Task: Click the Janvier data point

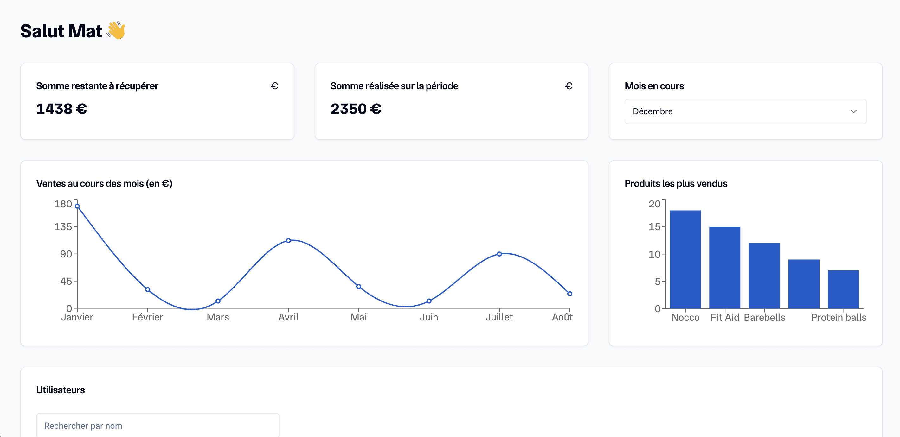Action: coord(77,206)
